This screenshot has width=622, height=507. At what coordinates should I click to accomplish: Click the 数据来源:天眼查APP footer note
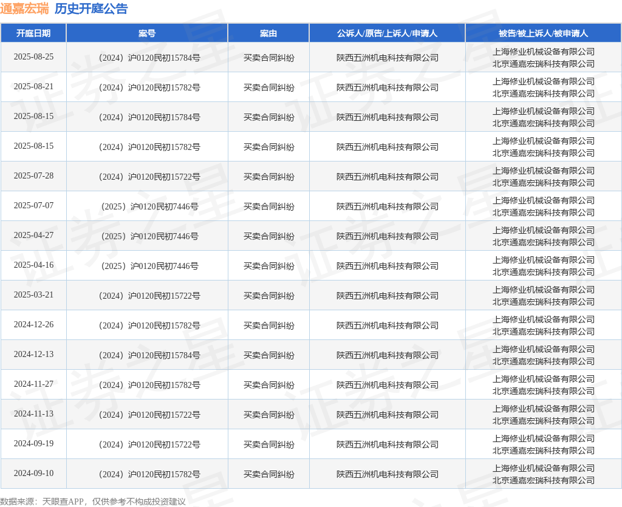[93, 502]
